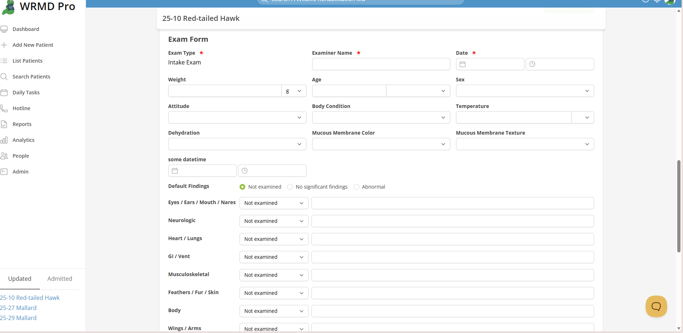683x333 pixels.
Task: Click the Dashboard monitor icon
Action: pos(4,29)
